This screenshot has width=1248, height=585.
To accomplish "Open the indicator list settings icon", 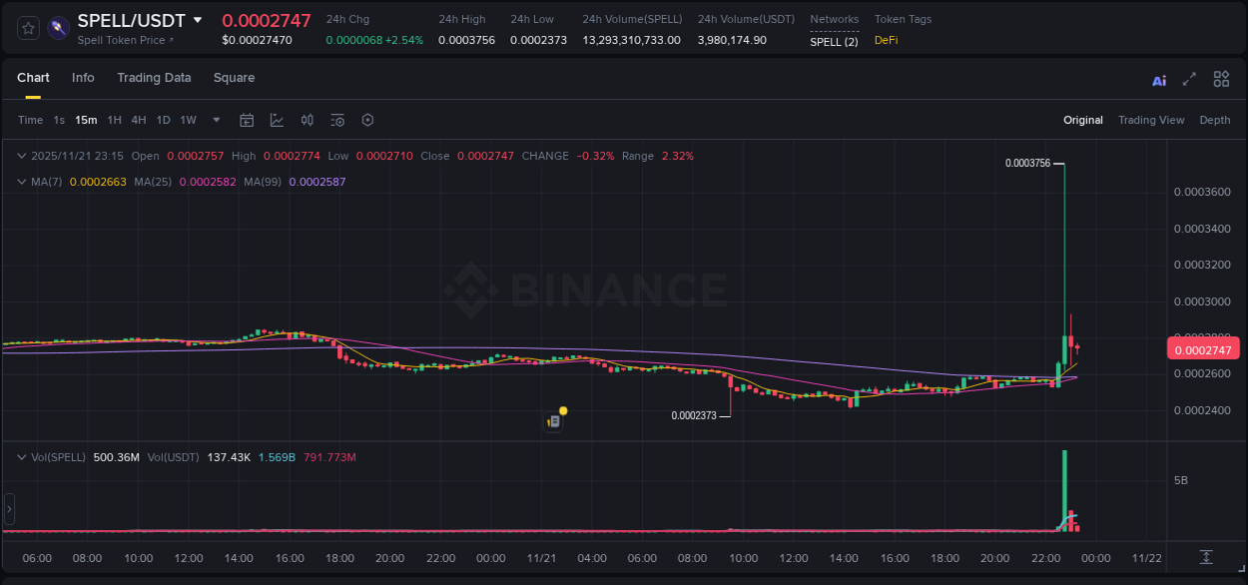I will click(x=336, y=119).
